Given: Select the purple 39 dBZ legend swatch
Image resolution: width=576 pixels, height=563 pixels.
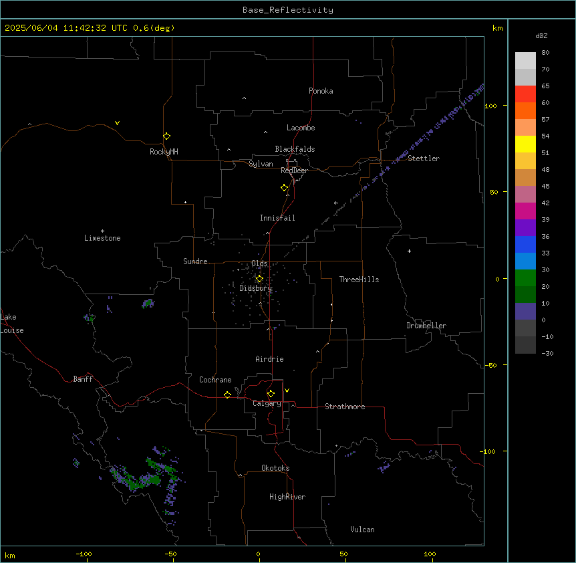Looking at the screenshot, I should click(x=525, y=227).
